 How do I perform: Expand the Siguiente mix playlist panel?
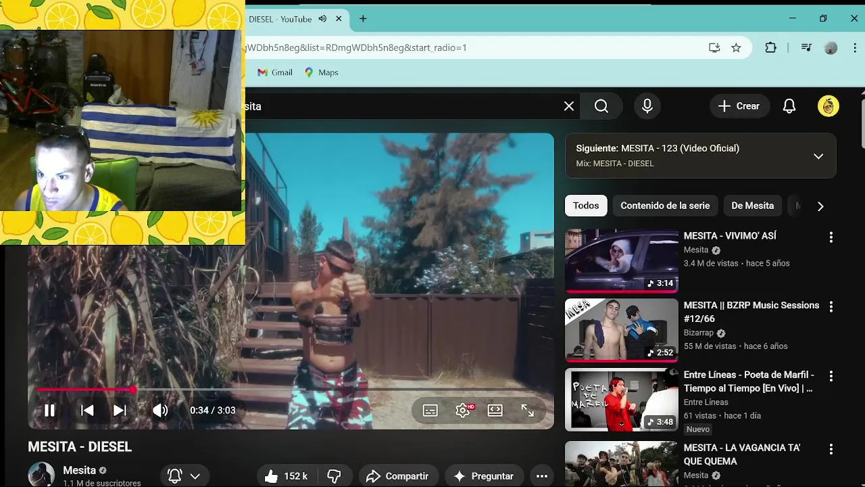point(818,156)
